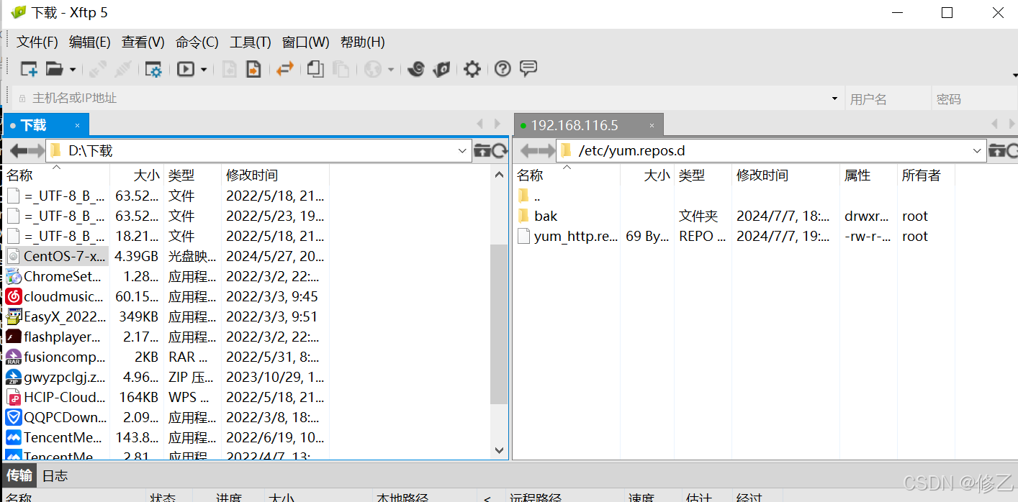Expand the host address dropdown arrow
Screen dimensions: 1018x502
coord(834,99)
